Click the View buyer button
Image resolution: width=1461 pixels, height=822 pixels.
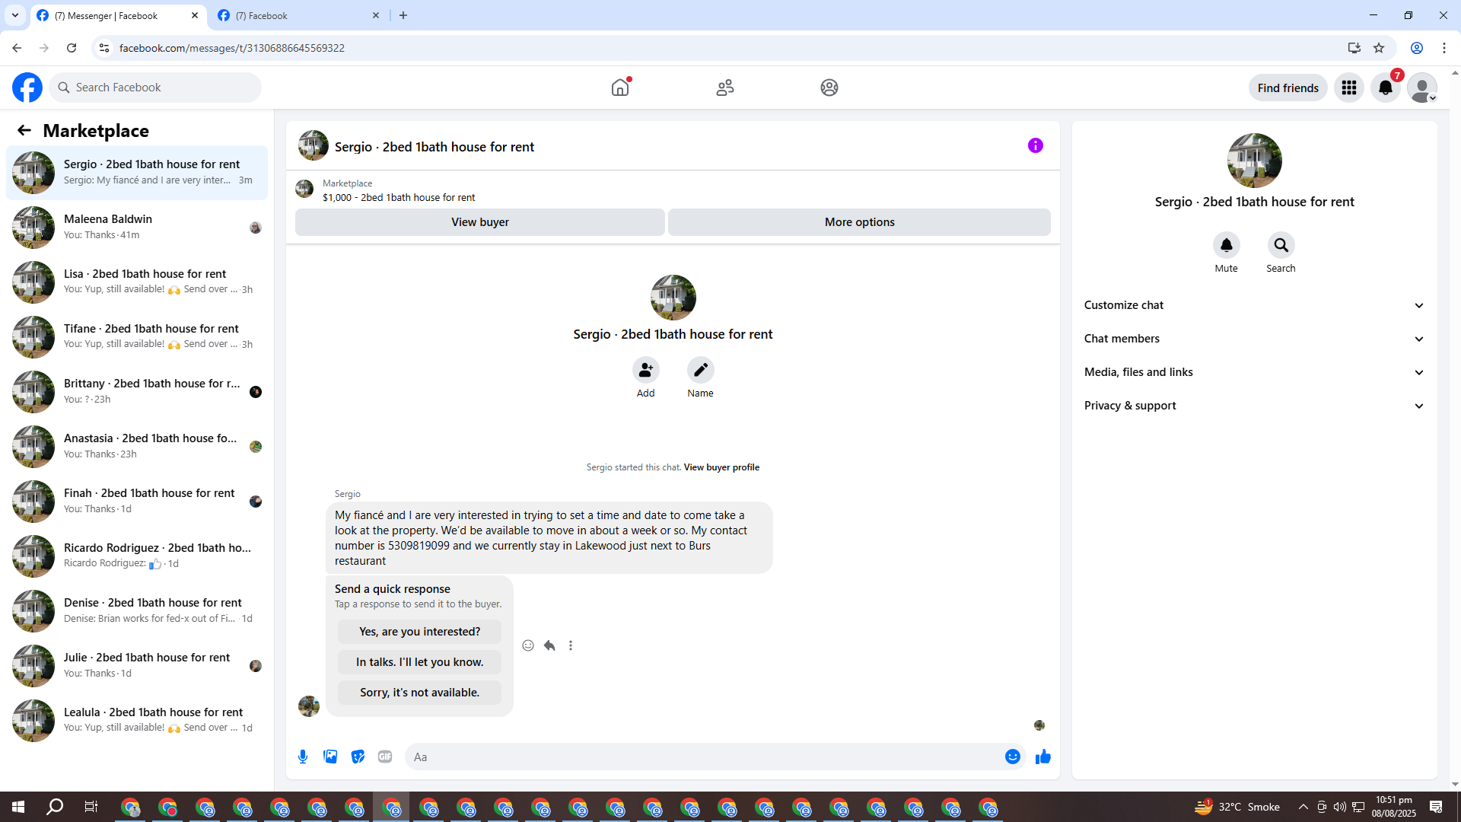tap(479, 222)
